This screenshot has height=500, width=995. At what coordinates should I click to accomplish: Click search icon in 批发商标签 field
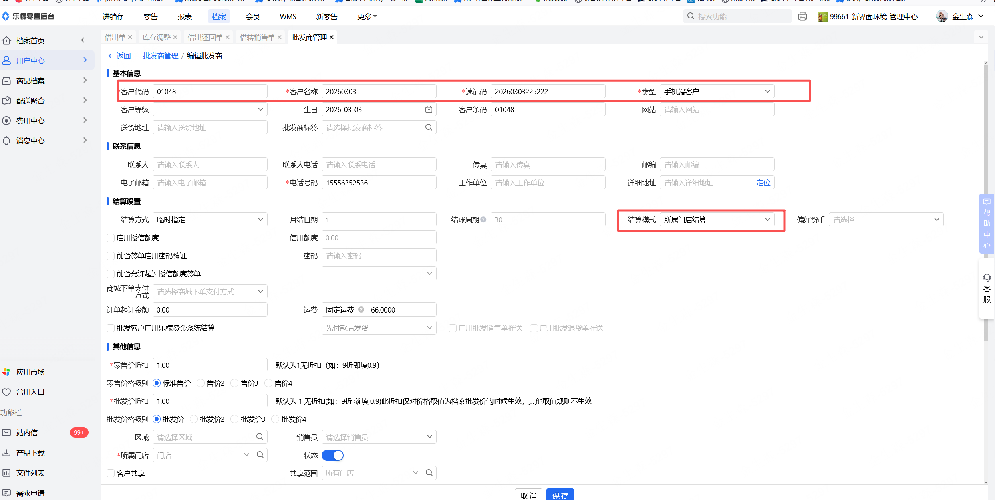point(429,127)
